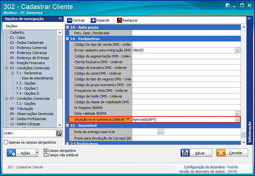Select first 7.2 - Opções under 7.1 Parâmetros

pos(26,83)
